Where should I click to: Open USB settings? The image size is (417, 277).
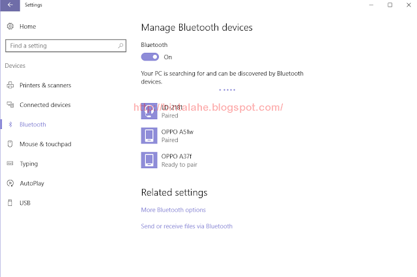click(x=25, y=203)
